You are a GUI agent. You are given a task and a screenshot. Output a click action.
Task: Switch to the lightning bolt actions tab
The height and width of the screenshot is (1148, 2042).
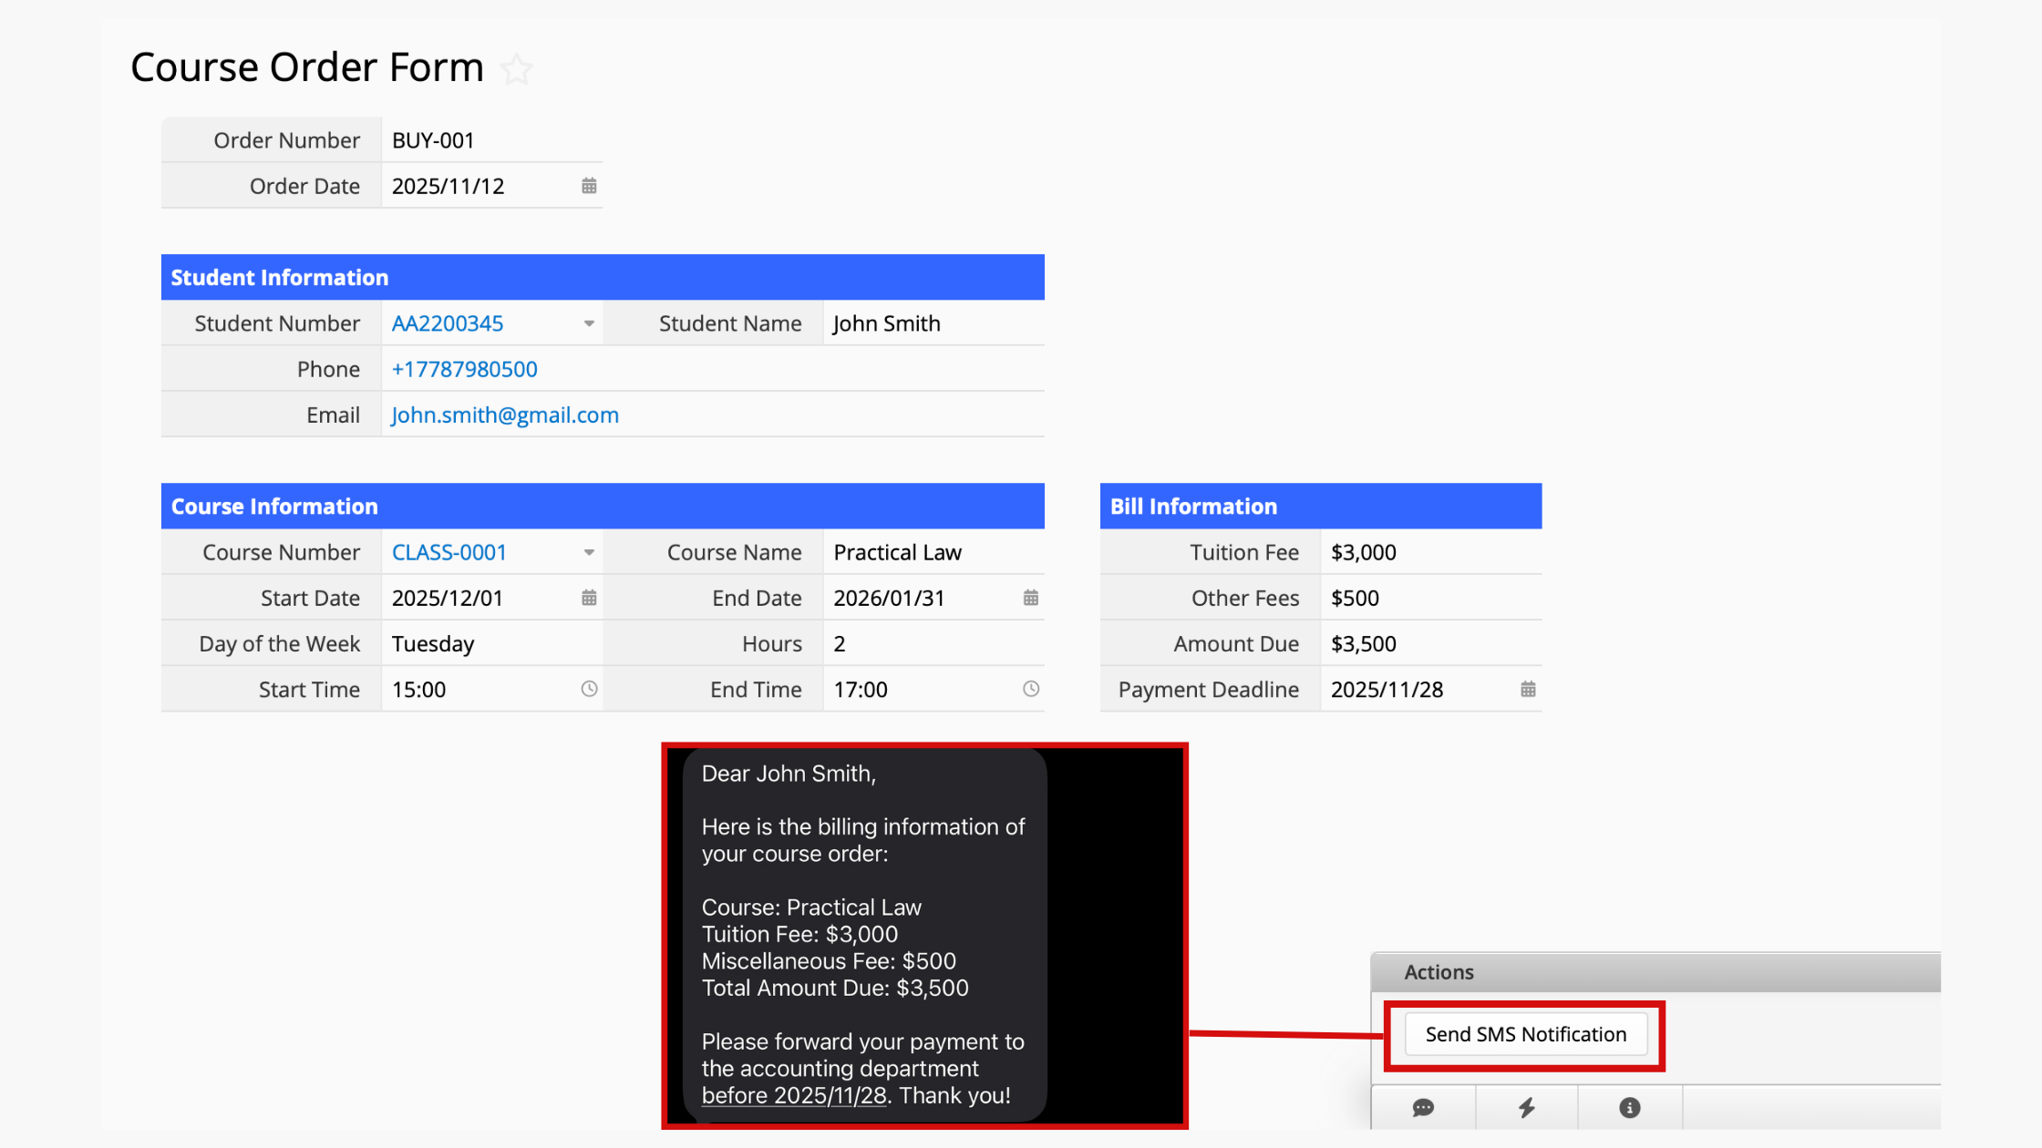point(1527,1107)
